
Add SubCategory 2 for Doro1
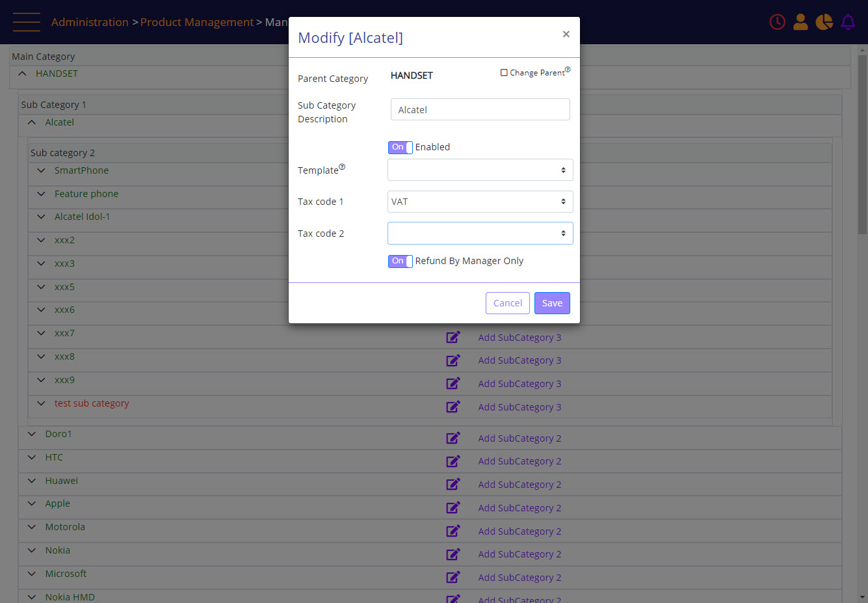click(519, 438)
